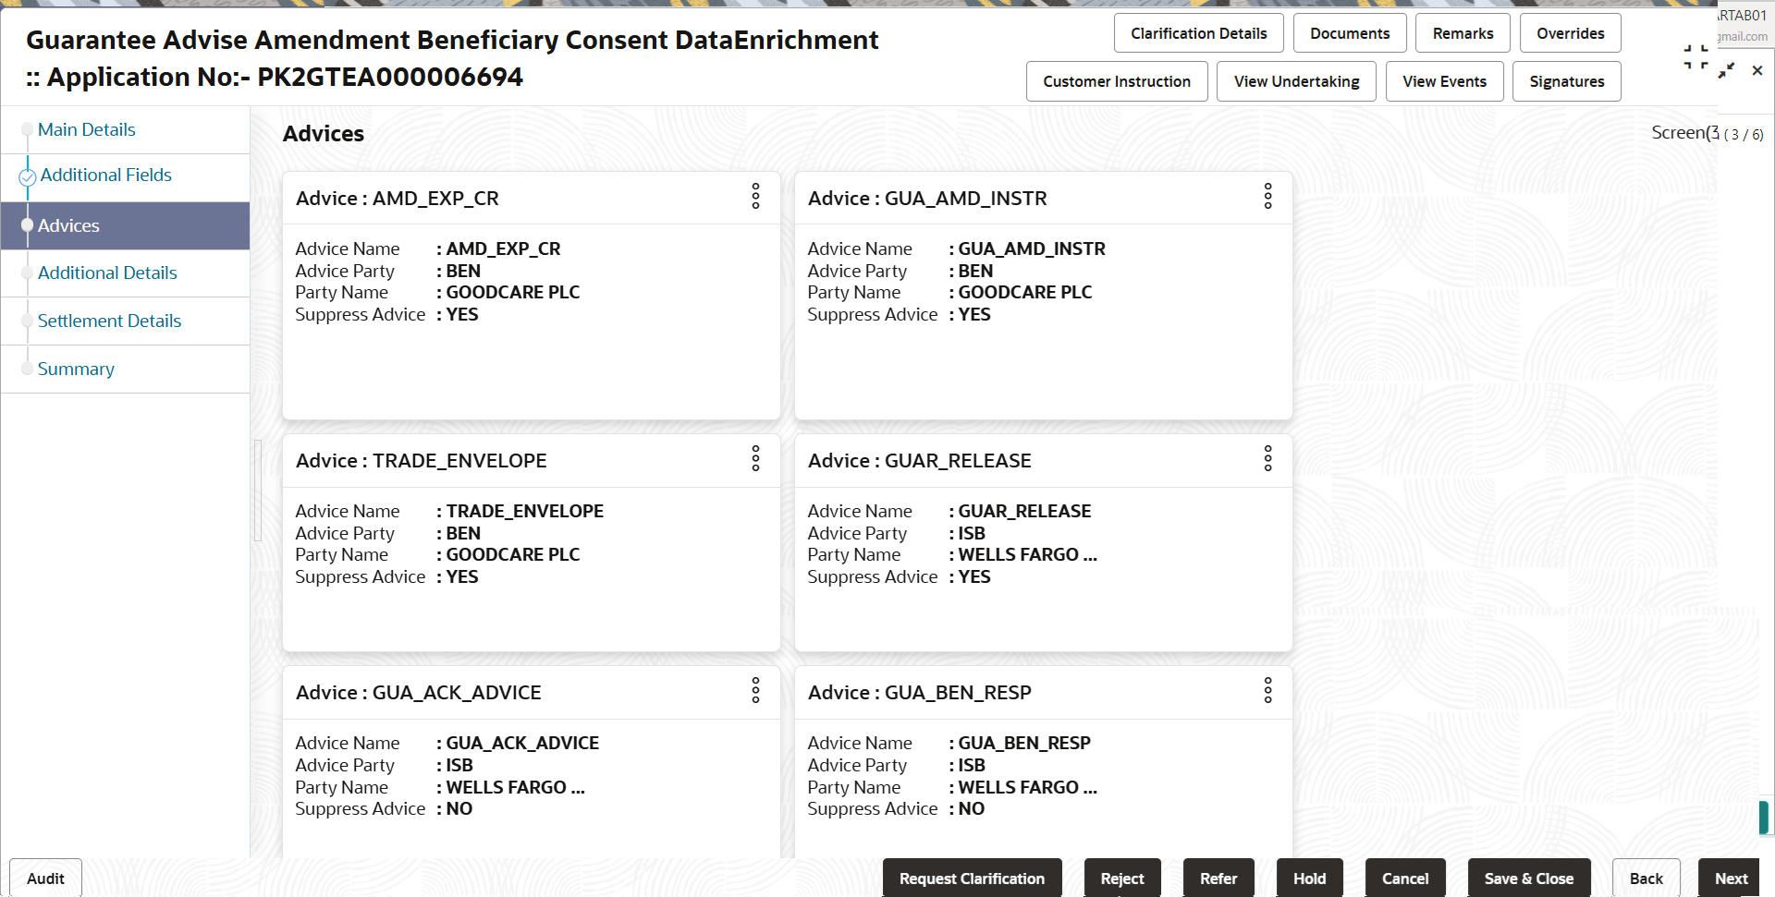
Task: Open kebab menu on AMD_EXP_CR advice card
Action: point(755,196)
